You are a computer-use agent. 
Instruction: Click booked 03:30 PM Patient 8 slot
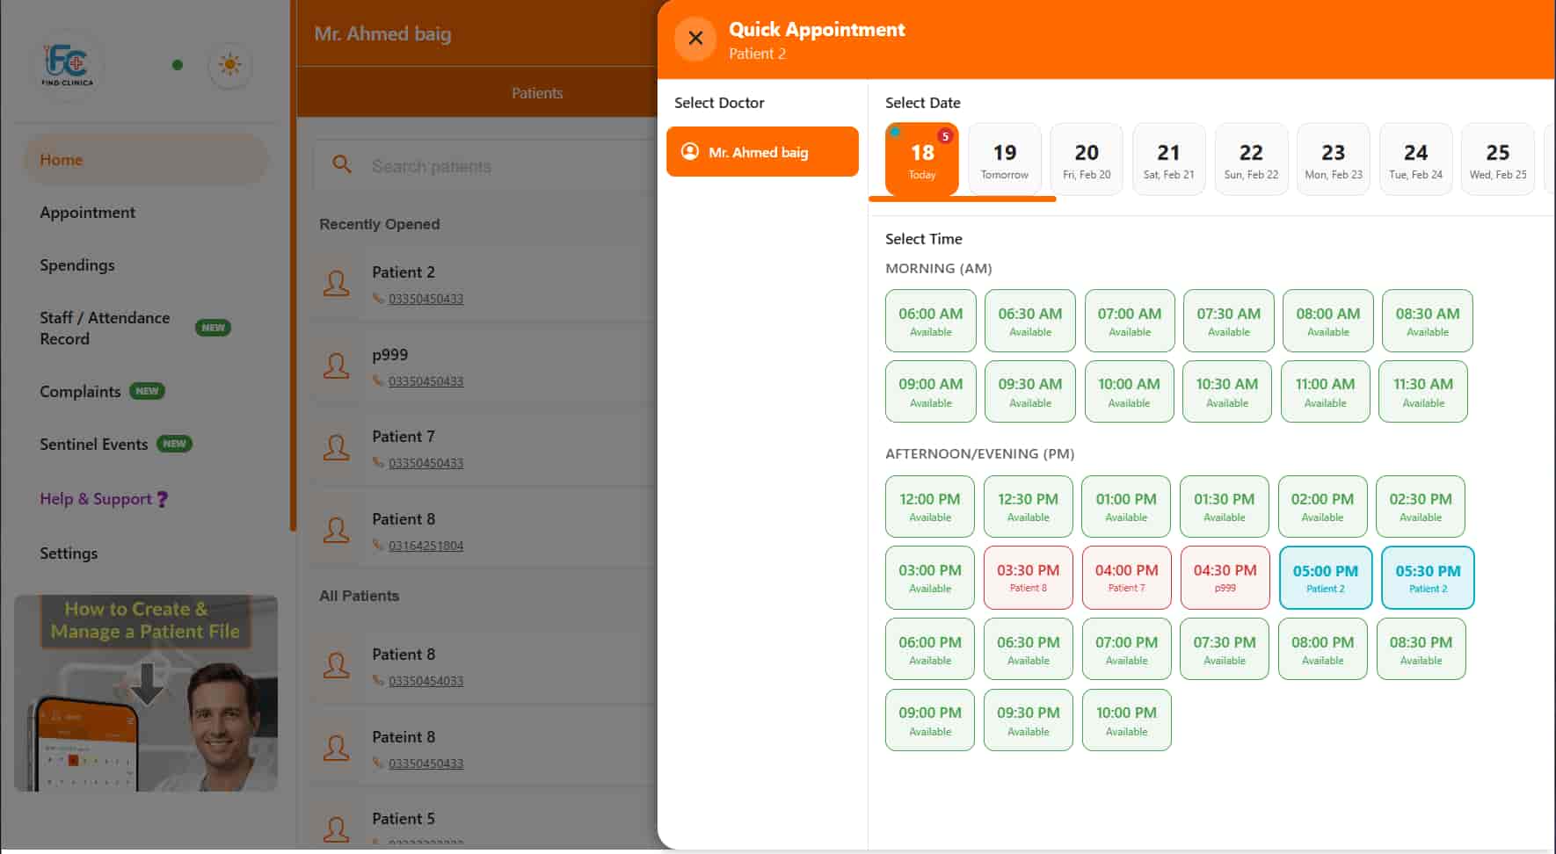click(x=1029, y=578)
